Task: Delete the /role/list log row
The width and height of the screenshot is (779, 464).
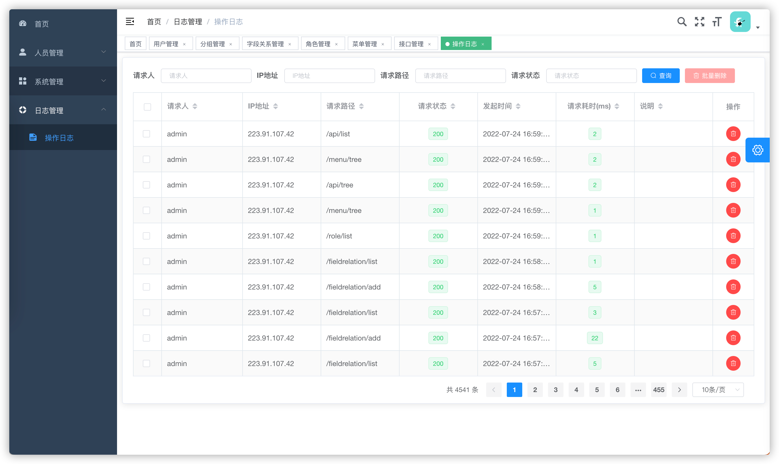Action: click(x=733, y=236)
